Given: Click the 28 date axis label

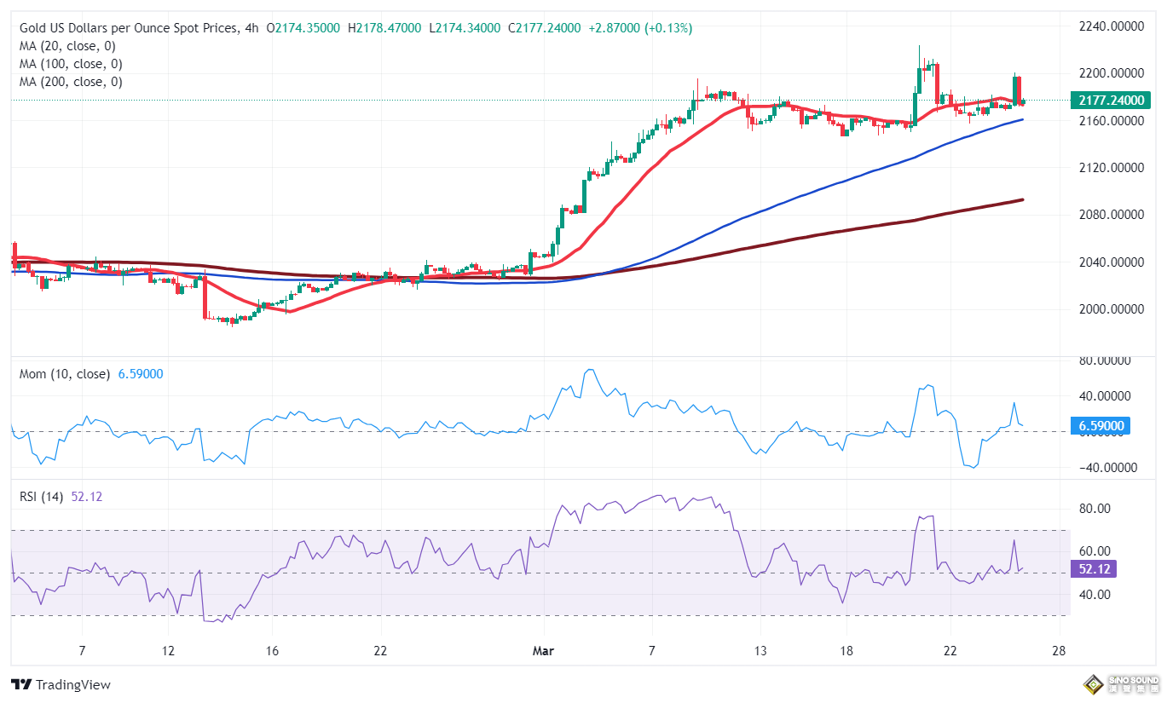Looking at the screenshot, I should tap(1059, 650).
